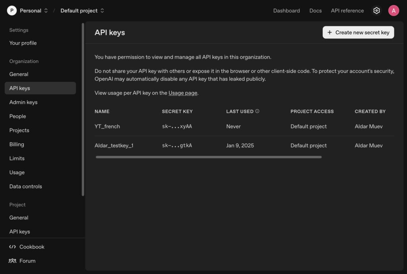Go to Billing settings page
The width and height of the screenshot is (407, 274).
click(x=17, y=144)
